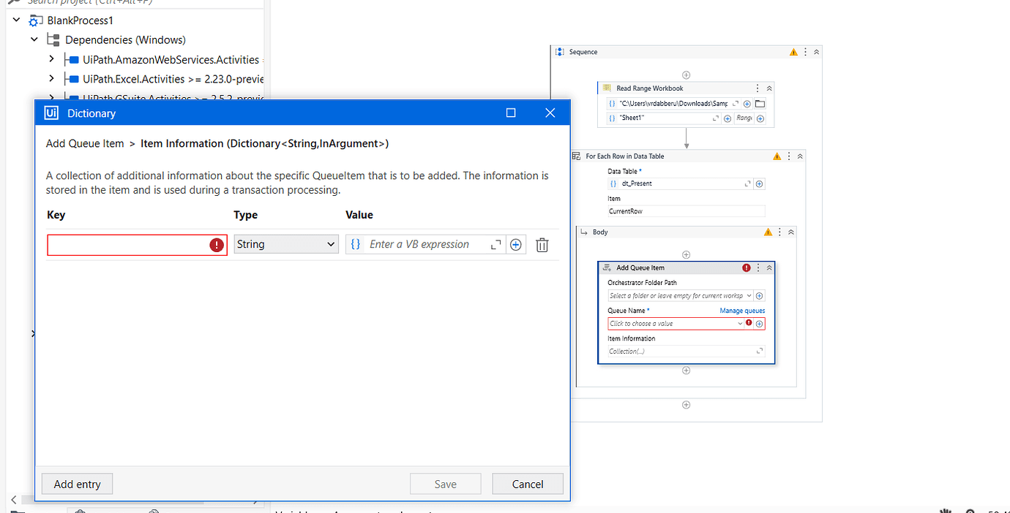Open the Queue Name value dropdown
Viewport: 1010px width, 513px height.
click(739, 323)
